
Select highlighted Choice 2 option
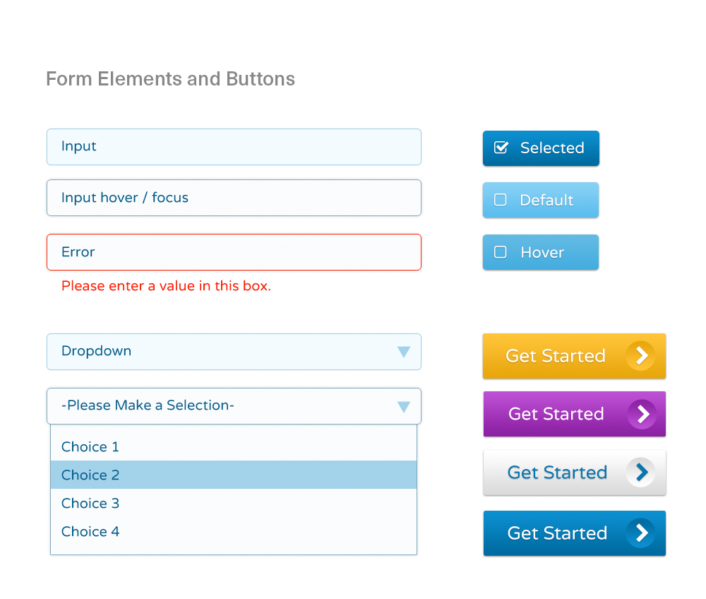pyautogui.click(x=234, y=475)
